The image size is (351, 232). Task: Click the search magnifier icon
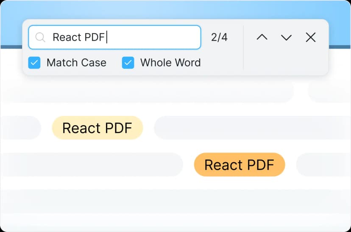click(x=40, y=37)
